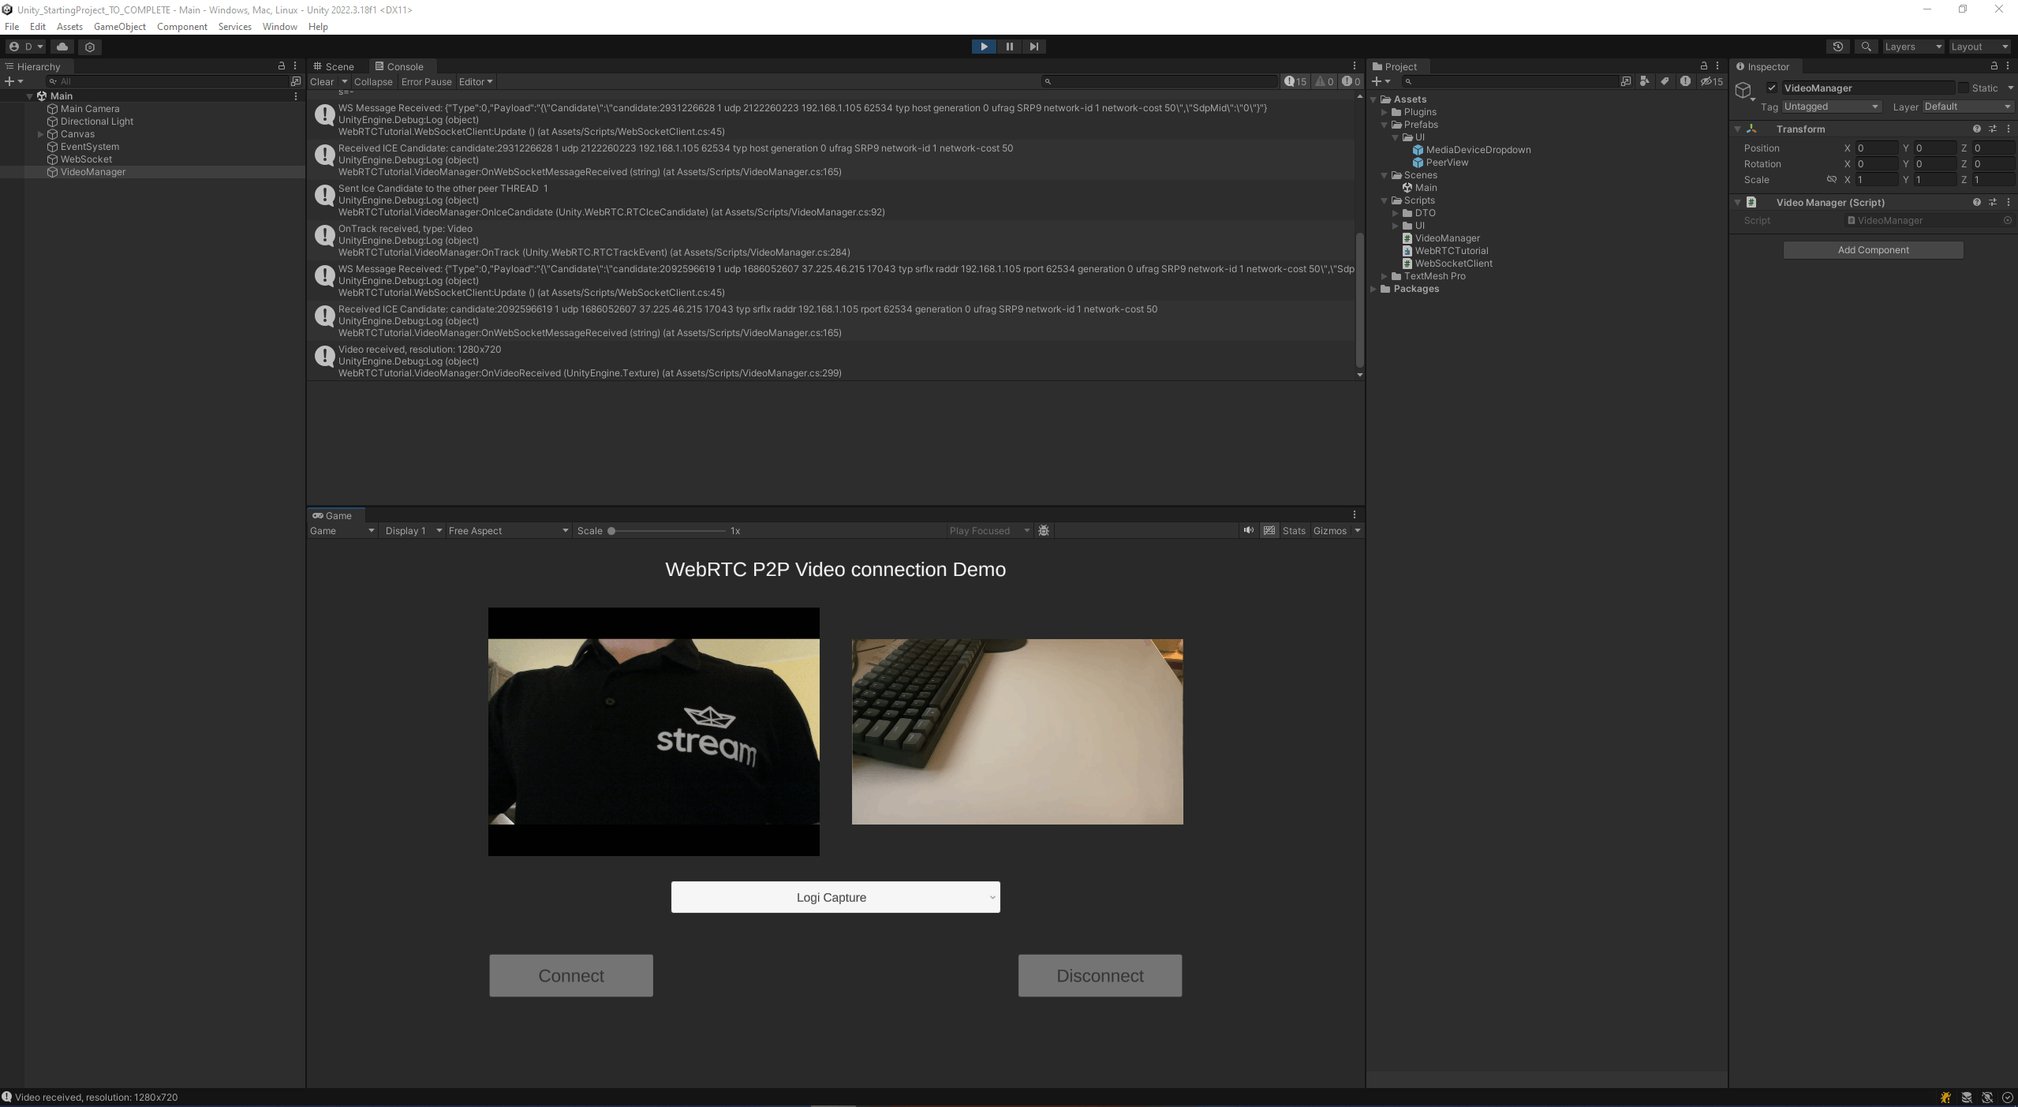
Task: Open the global search magnifier icon
Action: coord(1866,47)
